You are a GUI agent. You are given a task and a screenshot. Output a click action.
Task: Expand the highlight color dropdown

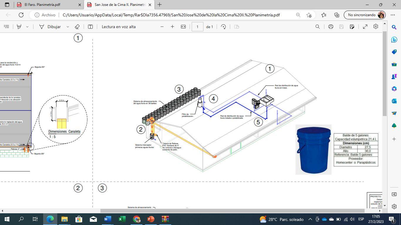pyautogui.click(x=27, y=27)
